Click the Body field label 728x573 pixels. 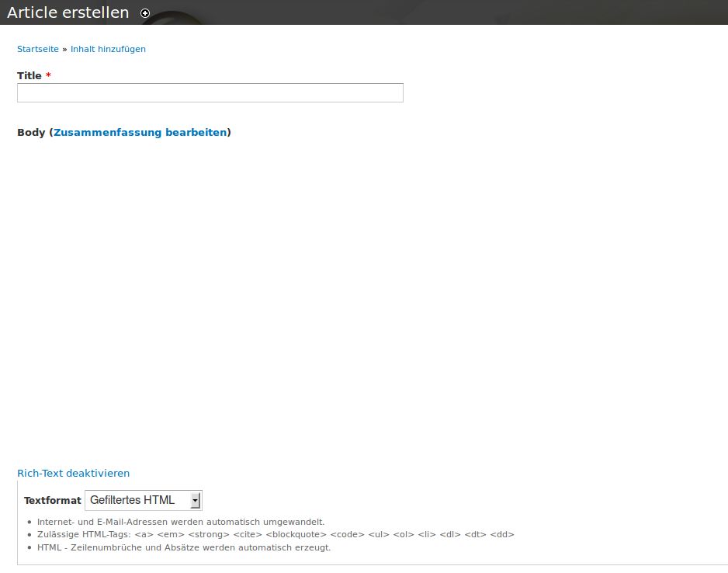(31, 132)
